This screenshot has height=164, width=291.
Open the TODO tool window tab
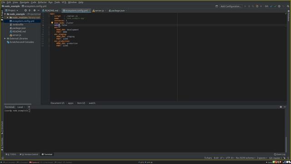11,154
